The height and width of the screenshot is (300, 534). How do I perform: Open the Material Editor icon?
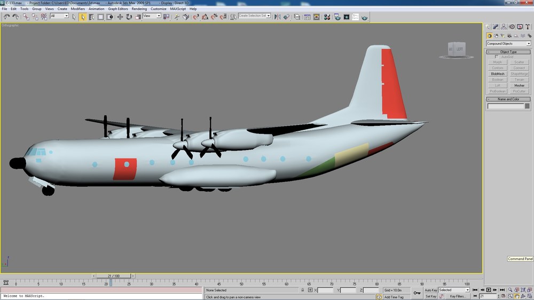point(327,17)
